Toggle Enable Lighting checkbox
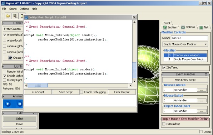 click(x=5, y=76)
